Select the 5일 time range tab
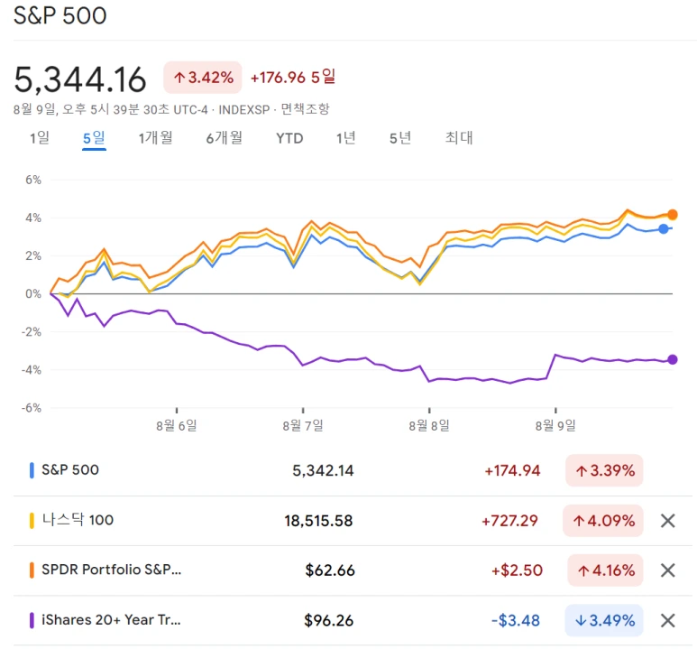This screenshot has height=649, width=697. 95,138
